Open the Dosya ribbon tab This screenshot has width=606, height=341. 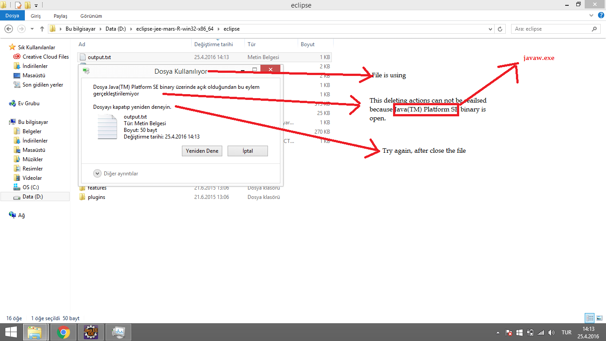[x=12, y=16]
